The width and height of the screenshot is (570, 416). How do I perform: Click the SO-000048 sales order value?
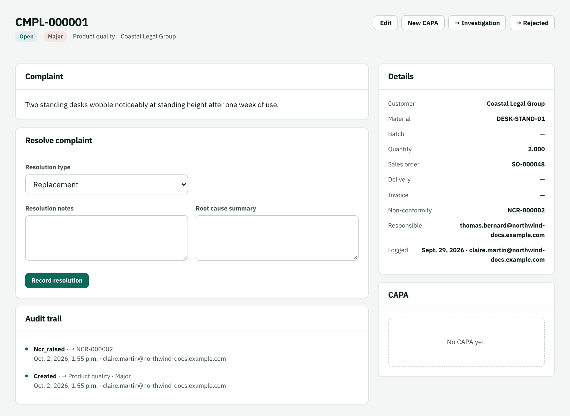coord(528,164)
